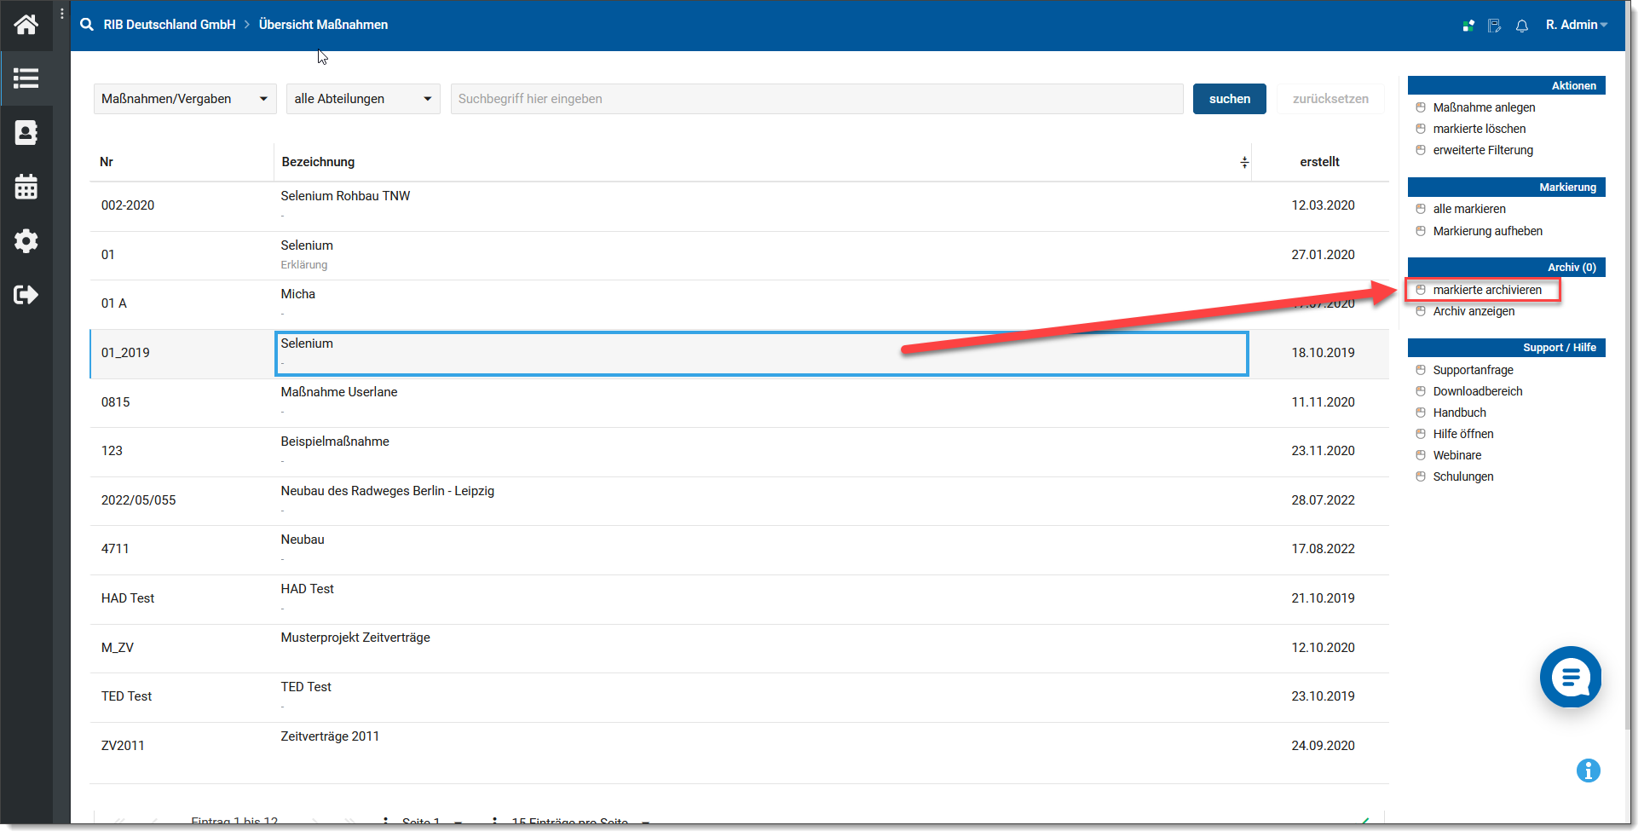Click icon next to erweiterte Filterung
1644x837 pixels.
tap(1421, 150)
